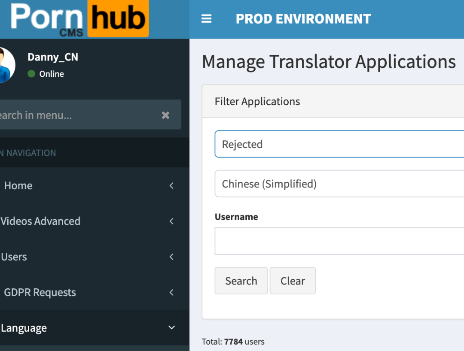Select Videos Advanced in the sidebar
The image size is (464, 351).
click(41, 221)
